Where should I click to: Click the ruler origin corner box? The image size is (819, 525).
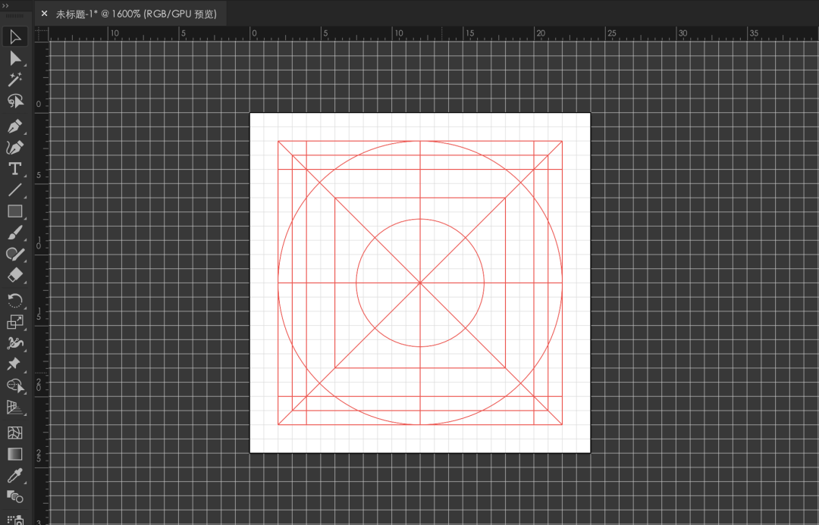coord(42,34)
